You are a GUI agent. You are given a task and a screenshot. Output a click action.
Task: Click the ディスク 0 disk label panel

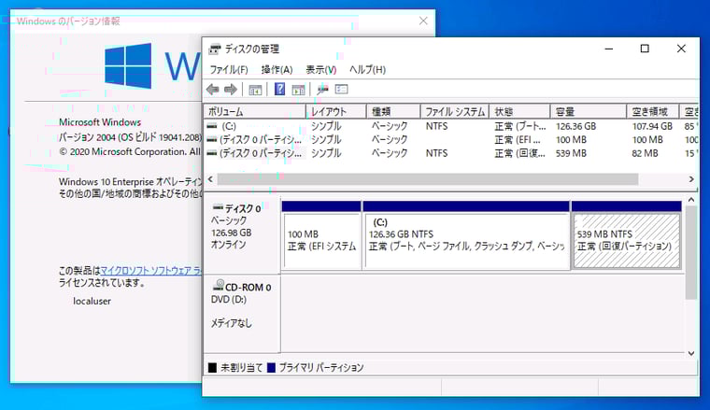242,235
